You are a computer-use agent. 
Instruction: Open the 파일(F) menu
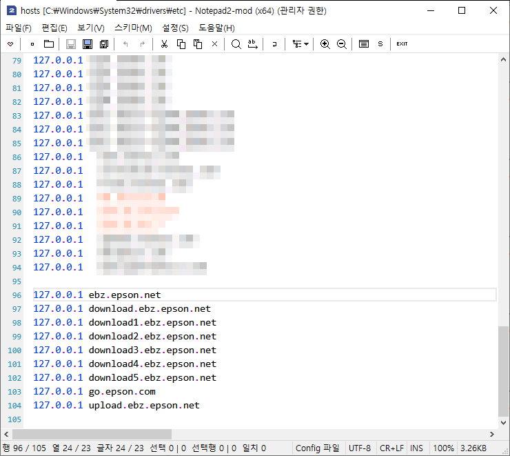coord(19,28)
